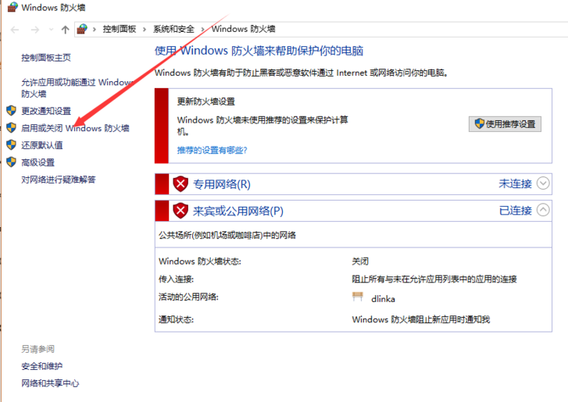The image size is (568, 402).
Task: Expand chevron after 控制面板 breadcrumb
Action: 145,30
